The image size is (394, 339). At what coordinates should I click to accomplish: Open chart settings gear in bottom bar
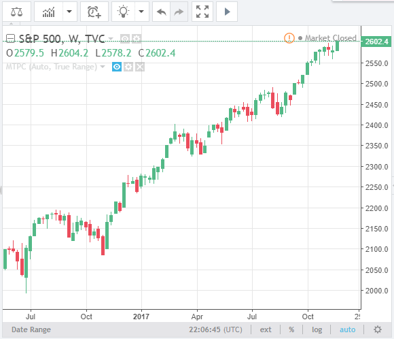(x=378, y=329)
